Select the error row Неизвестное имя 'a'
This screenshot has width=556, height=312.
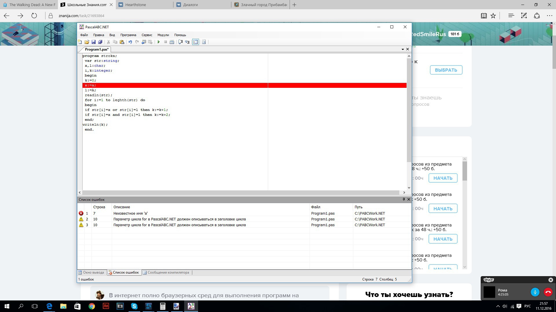[244, 213]
